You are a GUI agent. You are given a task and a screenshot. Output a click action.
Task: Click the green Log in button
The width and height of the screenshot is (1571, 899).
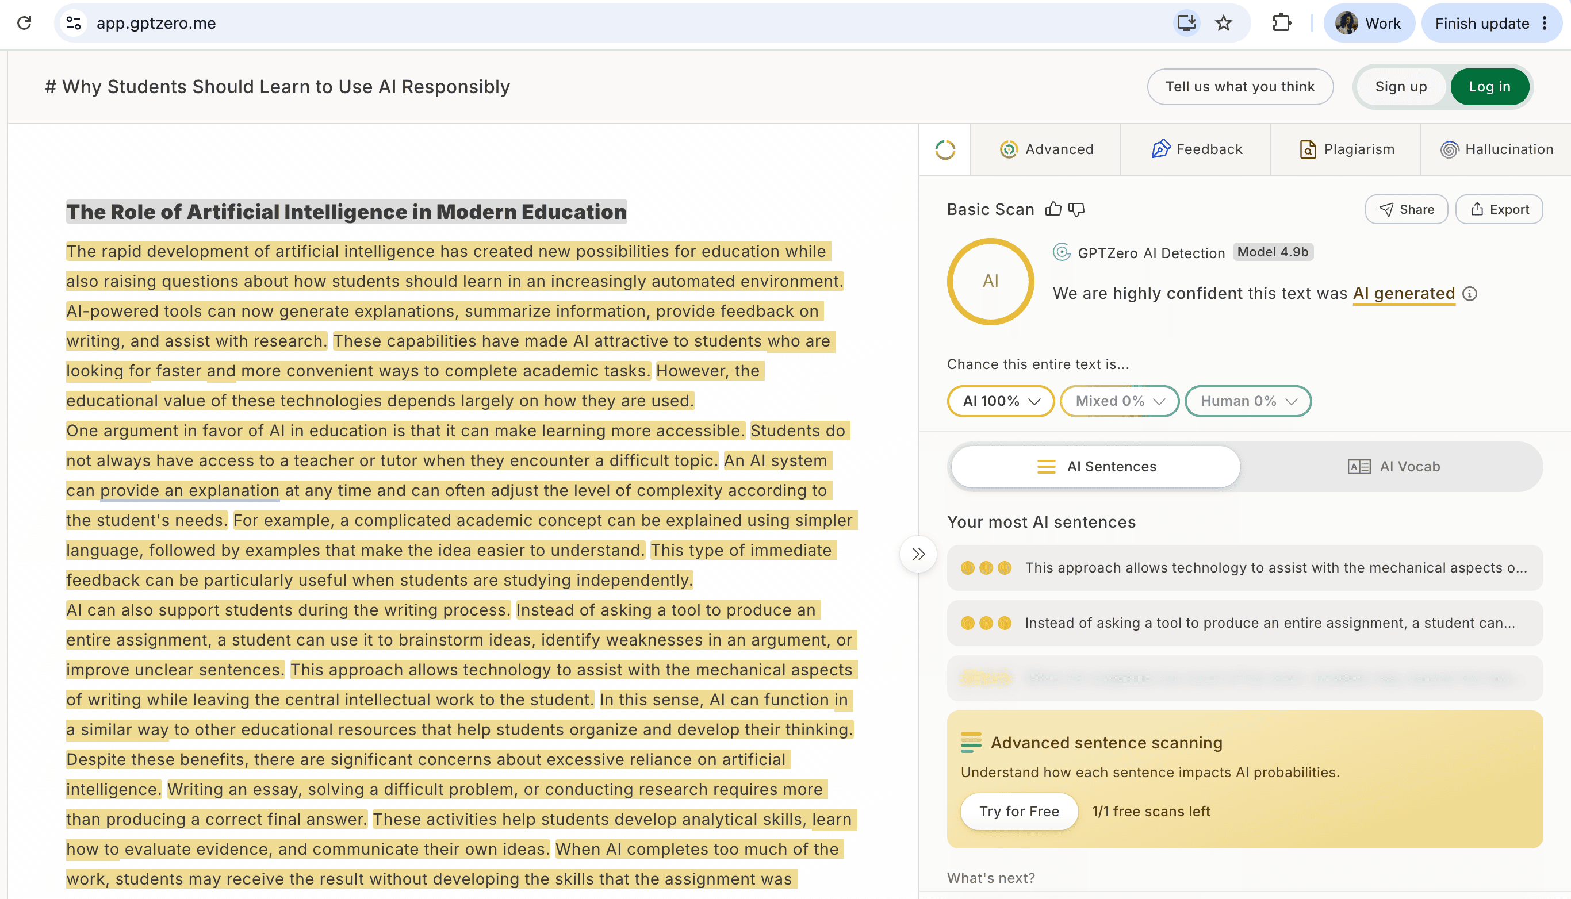pos(1489,87)
